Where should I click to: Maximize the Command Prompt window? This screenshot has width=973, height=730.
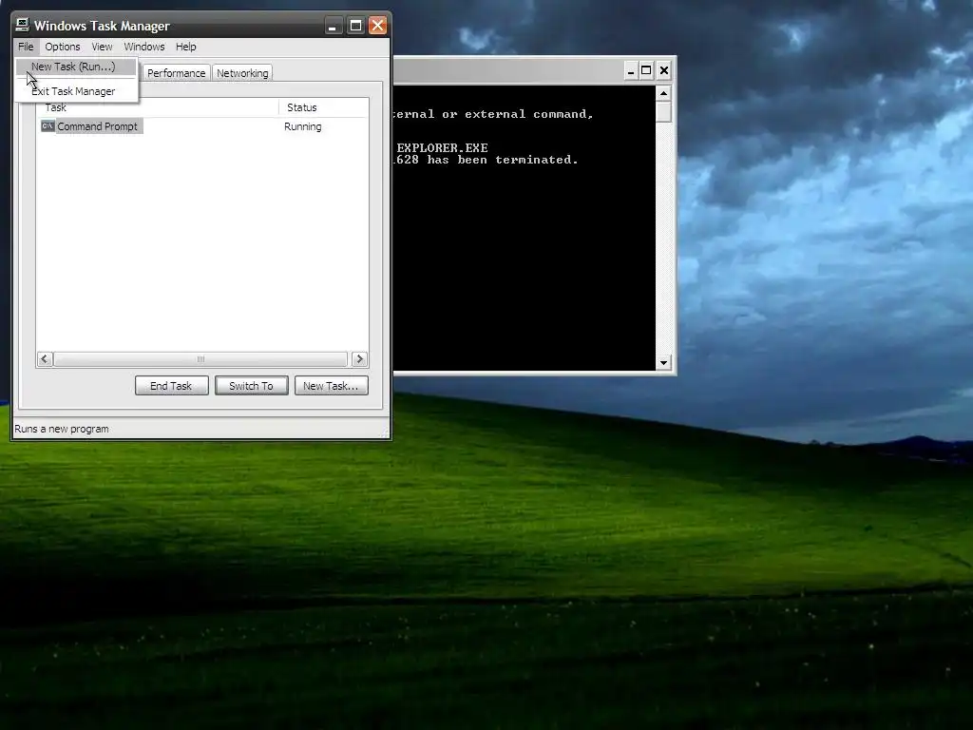click(x=646, y=70)
